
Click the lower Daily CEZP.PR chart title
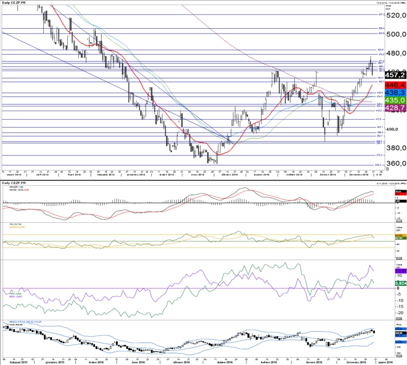[x=13, y=183]
